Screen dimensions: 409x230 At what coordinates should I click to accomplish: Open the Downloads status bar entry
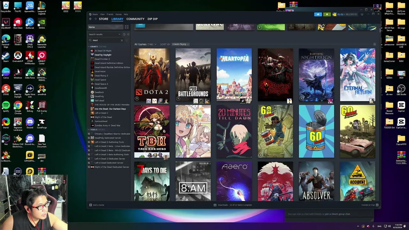coord(233,205)
